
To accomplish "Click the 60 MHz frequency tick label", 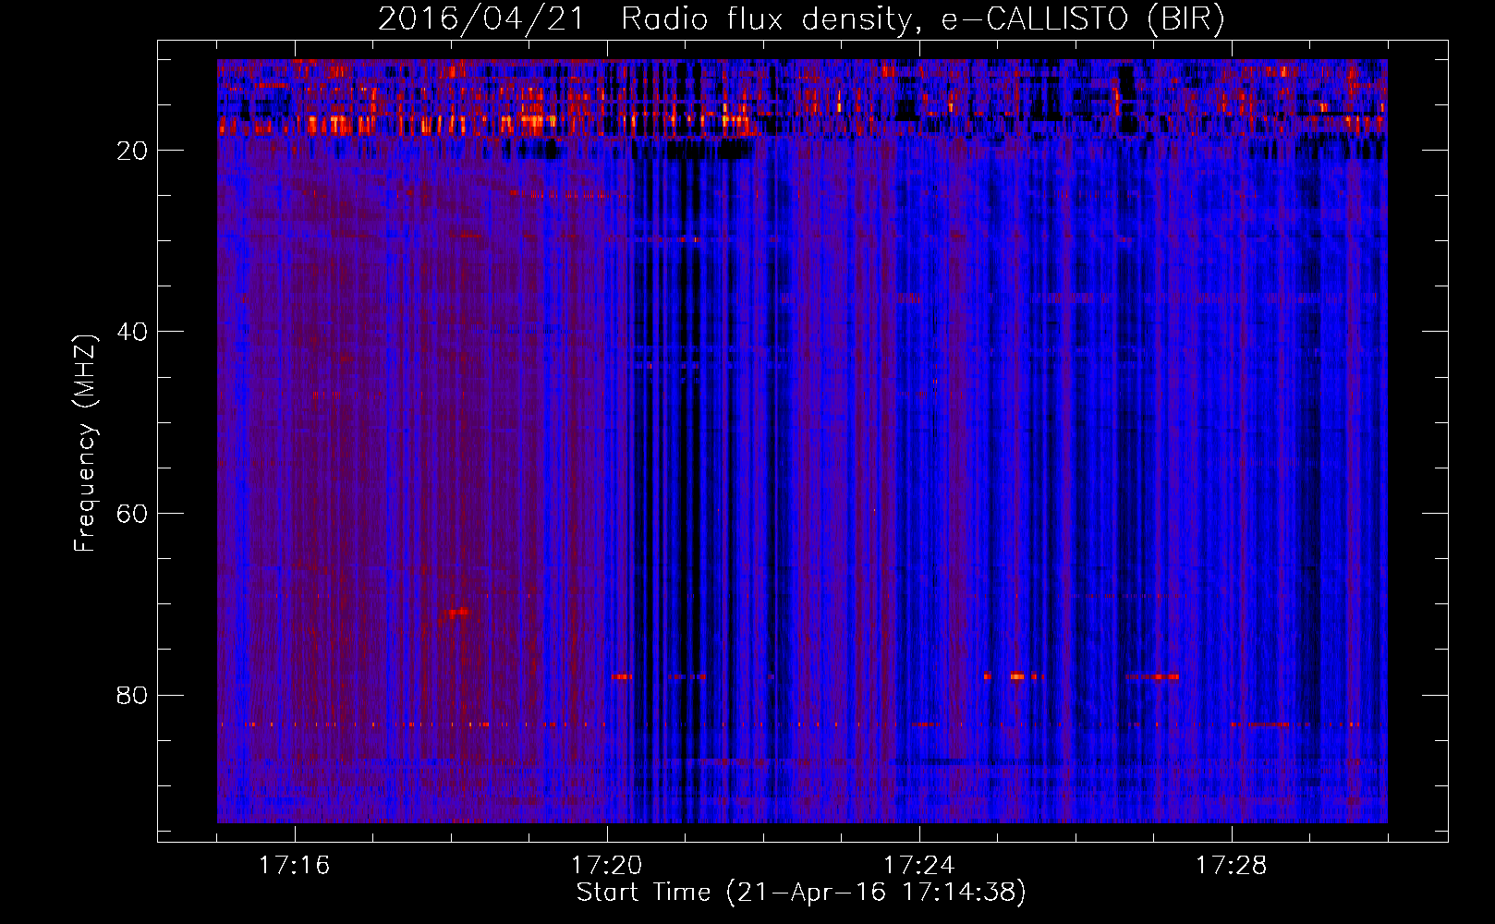I will pyautogui.click(x=133, y=514).
